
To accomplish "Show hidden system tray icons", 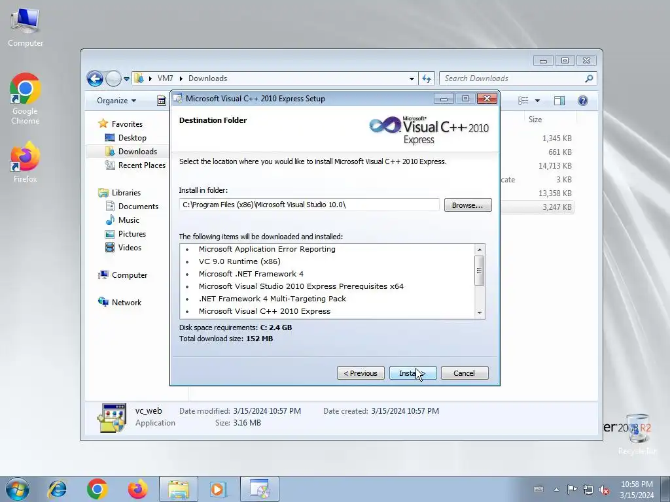I will tap(556, 490).
